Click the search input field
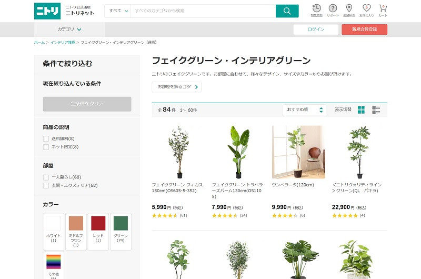 click(x=203, y=11)
